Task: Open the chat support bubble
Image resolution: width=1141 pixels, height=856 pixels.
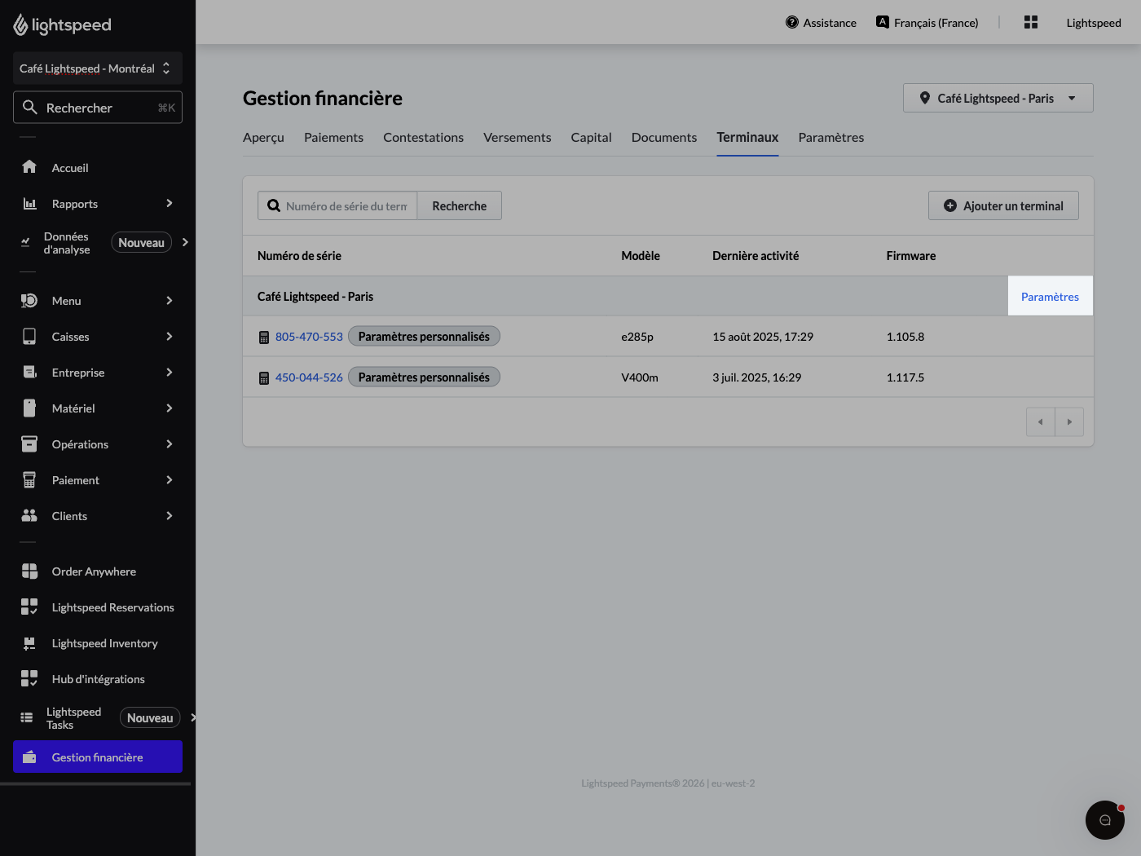Action: [1105, 820]
